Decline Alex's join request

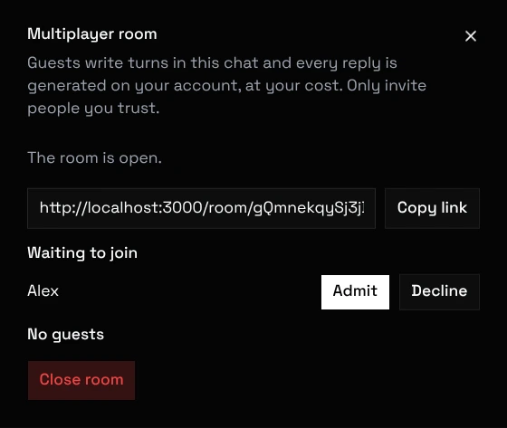[439, 292]
